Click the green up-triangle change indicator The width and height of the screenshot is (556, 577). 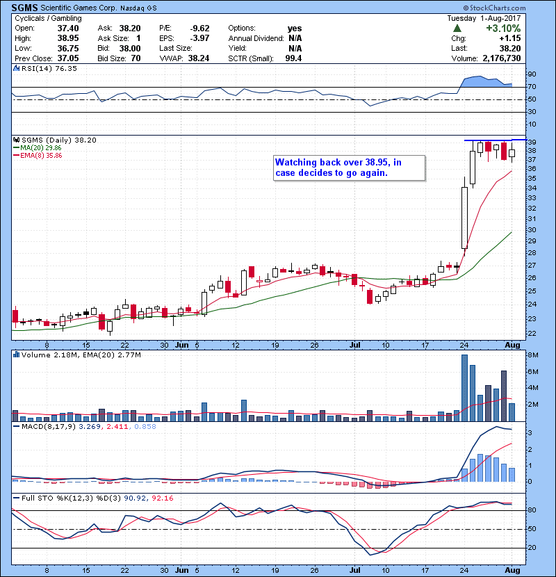click(457, 29)
